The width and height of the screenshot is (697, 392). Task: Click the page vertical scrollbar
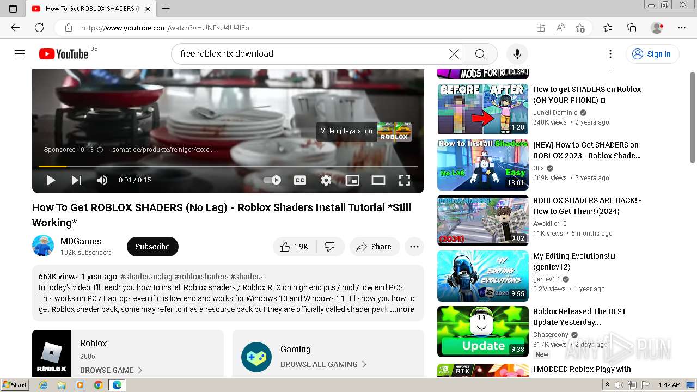(x=693, y=117)
